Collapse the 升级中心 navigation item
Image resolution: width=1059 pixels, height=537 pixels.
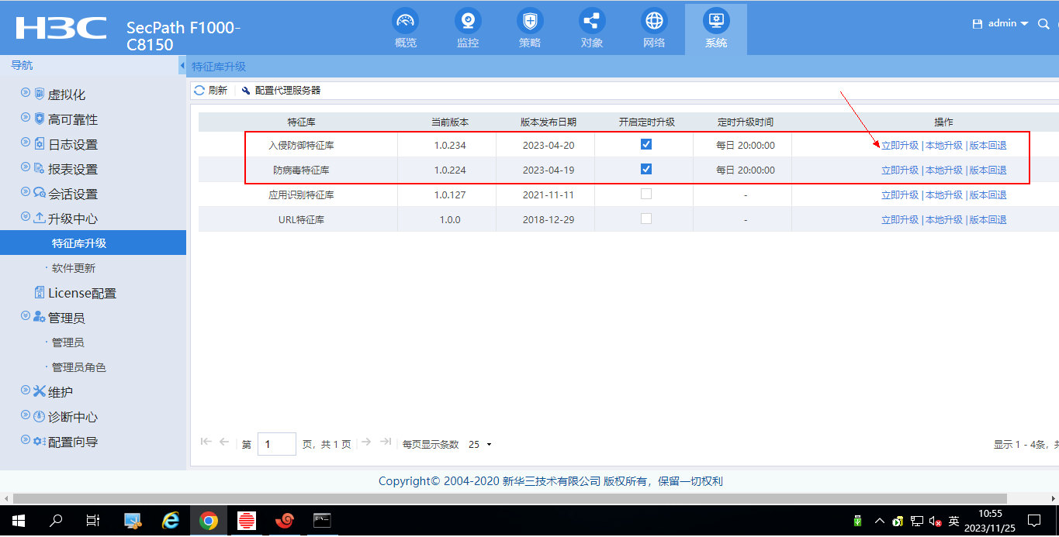[26, 218]
